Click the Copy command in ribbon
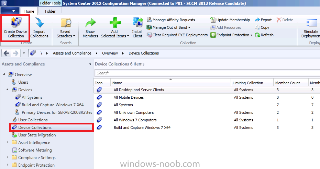 point(262,27)
